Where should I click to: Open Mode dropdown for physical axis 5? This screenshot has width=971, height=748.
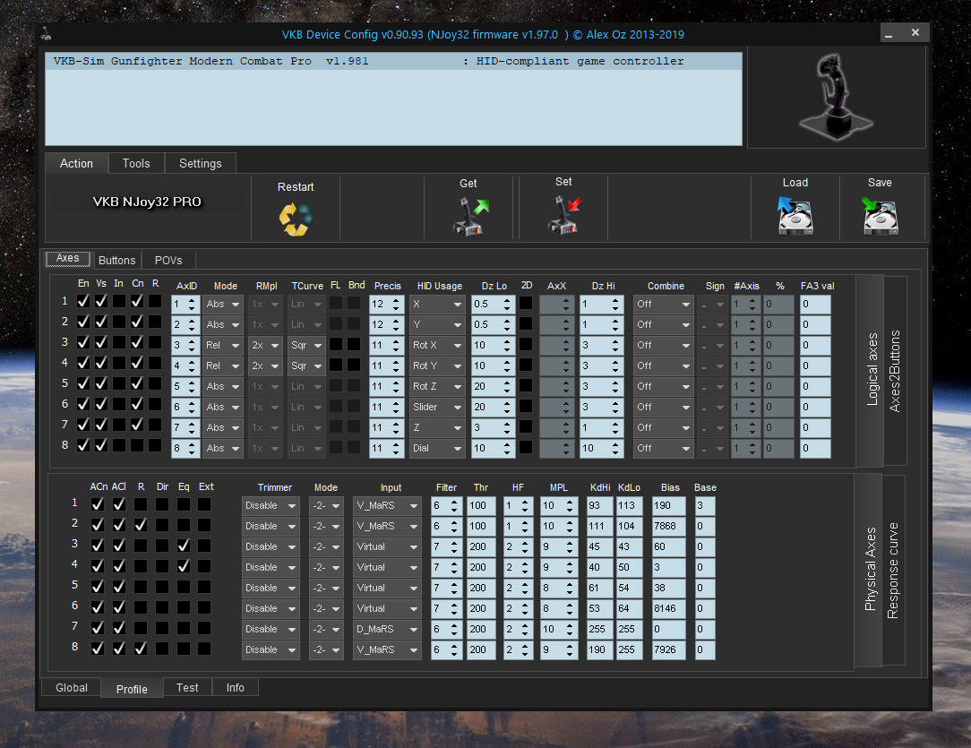click(326, 589)
